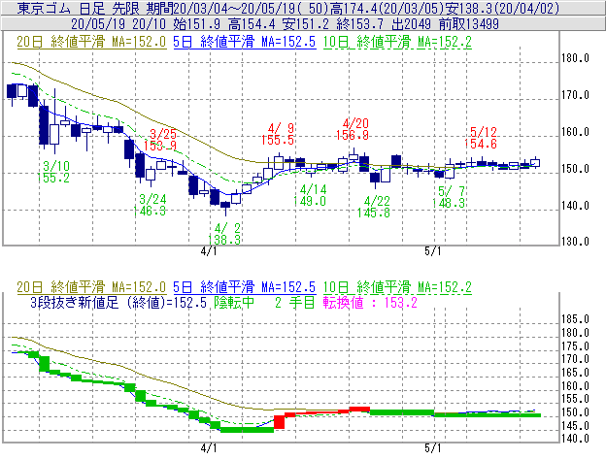Click the 180.0 price axis label in upper chart
This screenshot has width=606, height=460.
(x=576, y=58)
